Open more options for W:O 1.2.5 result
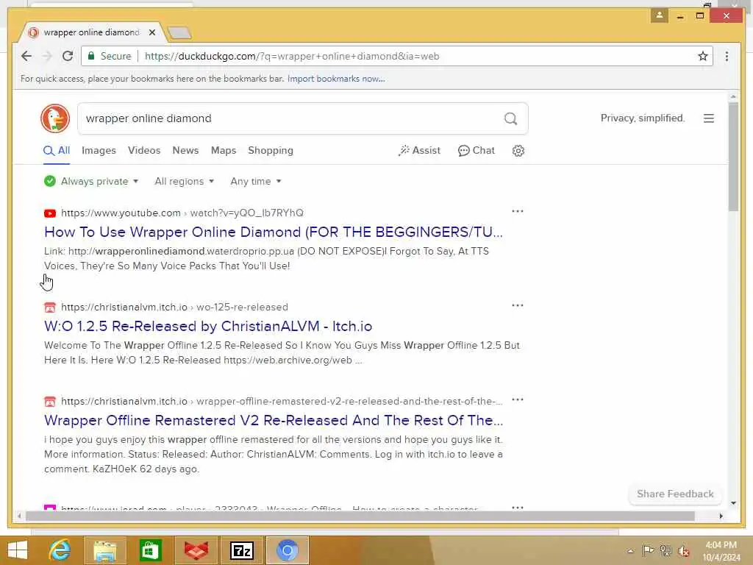 click(x=517, y=305)
